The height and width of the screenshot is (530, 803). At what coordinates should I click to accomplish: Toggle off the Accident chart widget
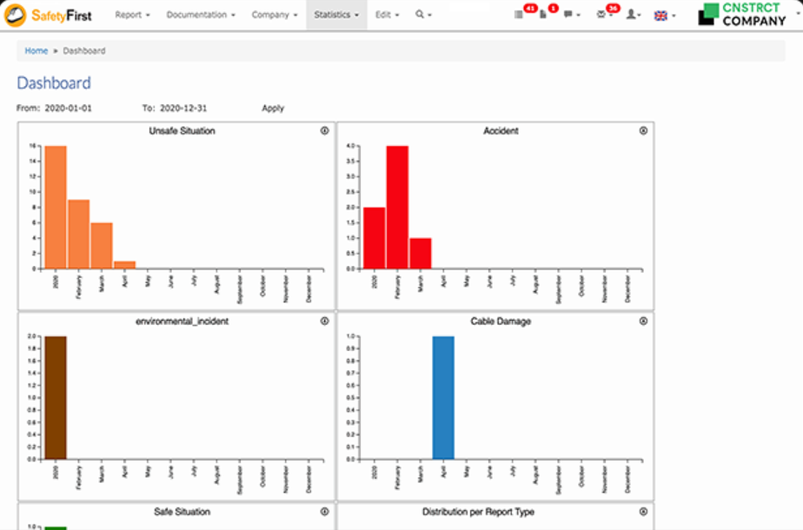641,130
